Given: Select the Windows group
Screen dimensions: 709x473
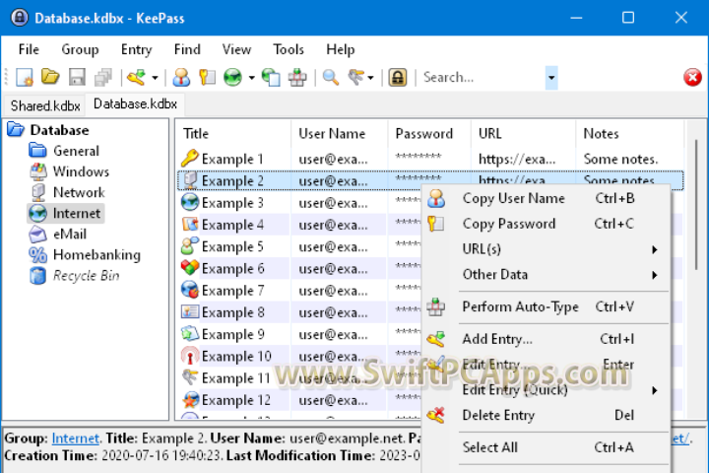Looking at the screenshot, I should coord(81,171).
